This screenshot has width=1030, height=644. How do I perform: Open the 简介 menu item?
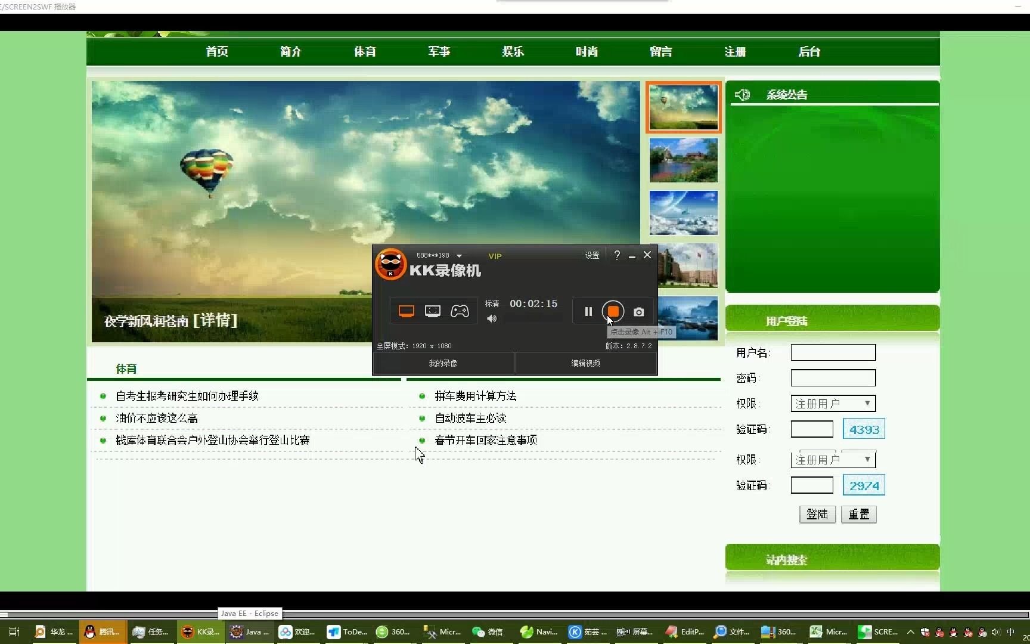pyautogui.click(x=291, y=52)
